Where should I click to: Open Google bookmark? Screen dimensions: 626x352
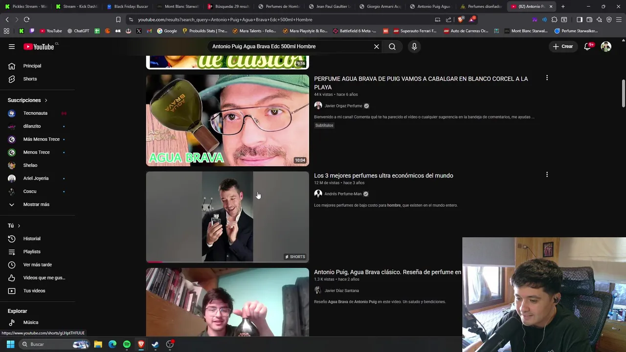pos(167,31)
